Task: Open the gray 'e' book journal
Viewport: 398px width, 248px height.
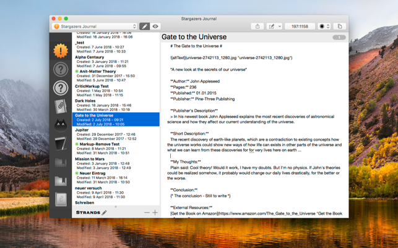Action: (x=61, y=199)
